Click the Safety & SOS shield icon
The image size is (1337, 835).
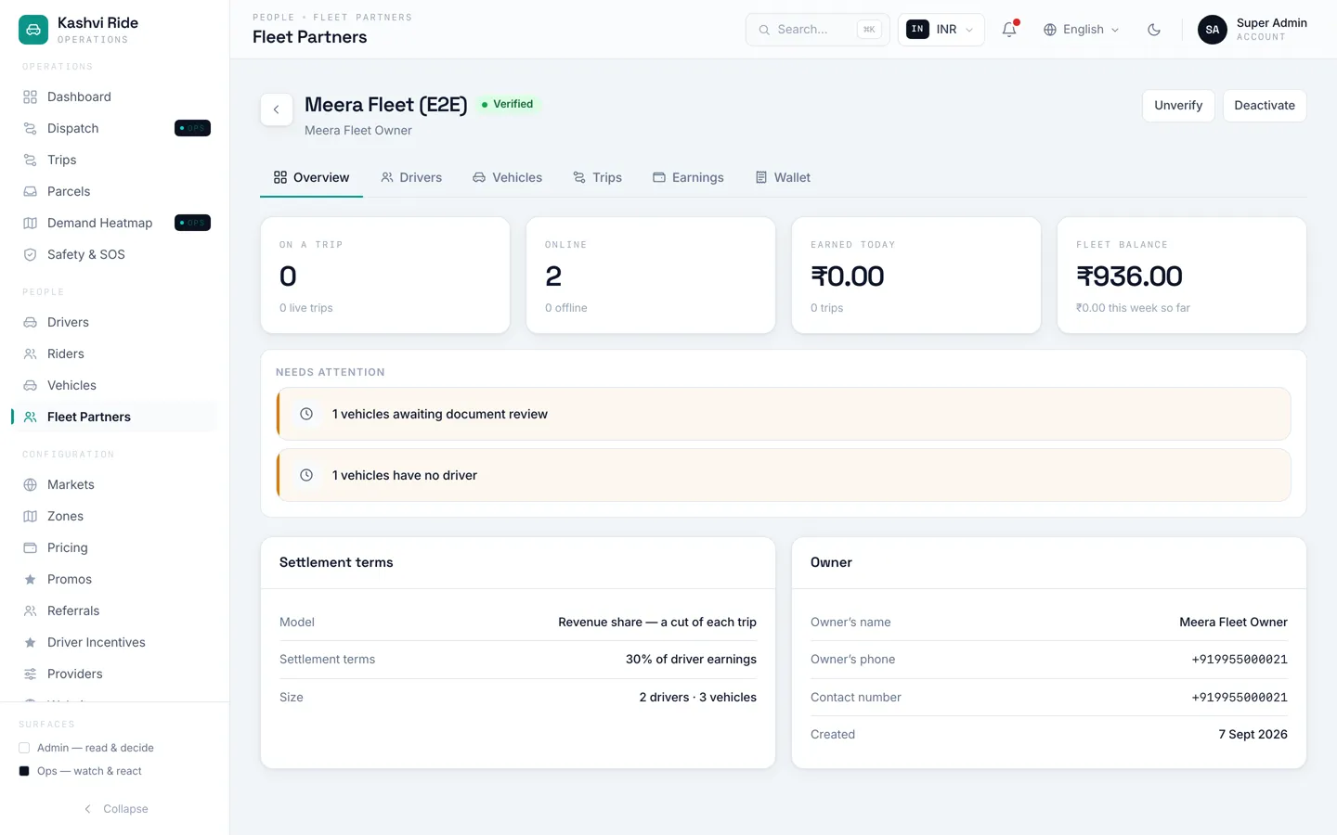31,254
